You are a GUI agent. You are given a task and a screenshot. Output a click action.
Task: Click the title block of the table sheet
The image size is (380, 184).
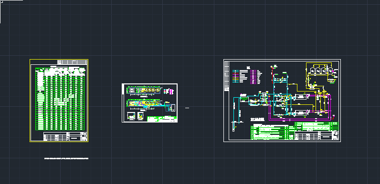point(65,136)
